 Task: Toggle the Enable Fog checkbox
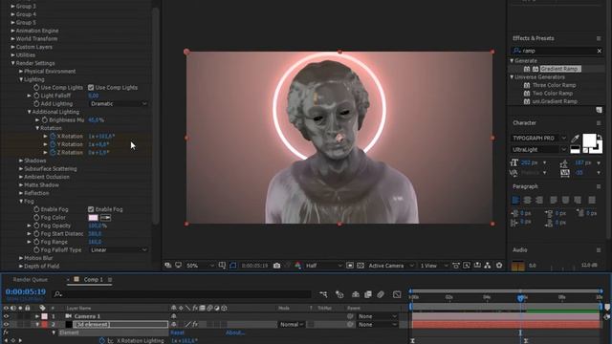(x=91, y=209)
